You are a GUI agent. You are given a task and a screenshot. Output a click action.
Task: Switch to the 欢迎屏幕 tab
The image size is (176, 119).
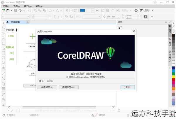pyautogui.click(x=15, y=22)
